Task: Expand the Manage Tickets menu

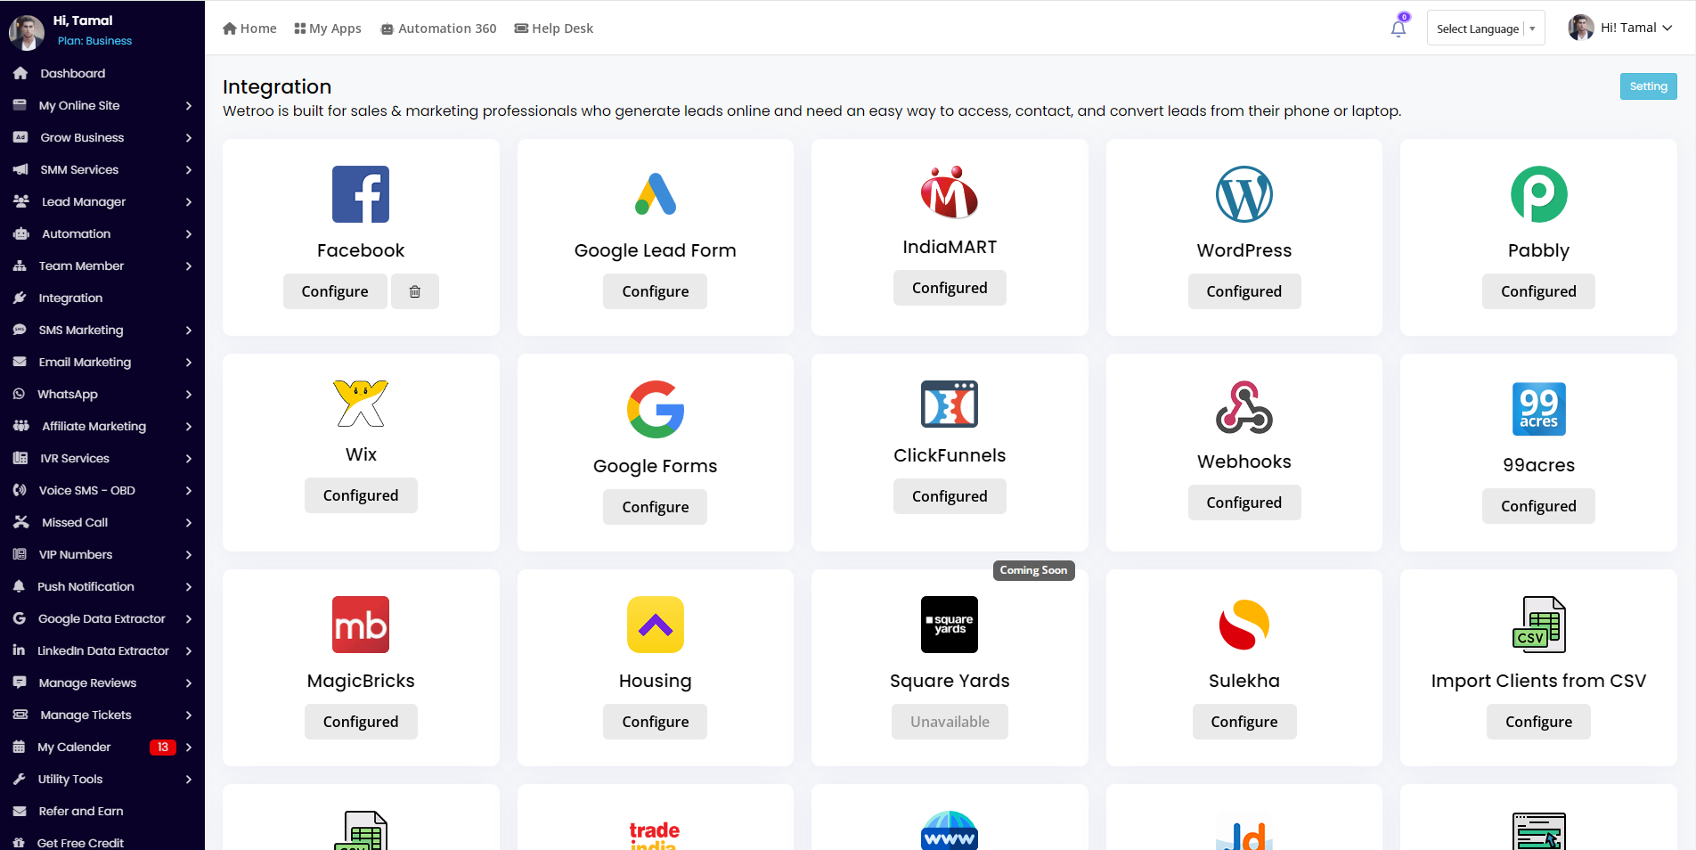Action: [x=102, y=715]
